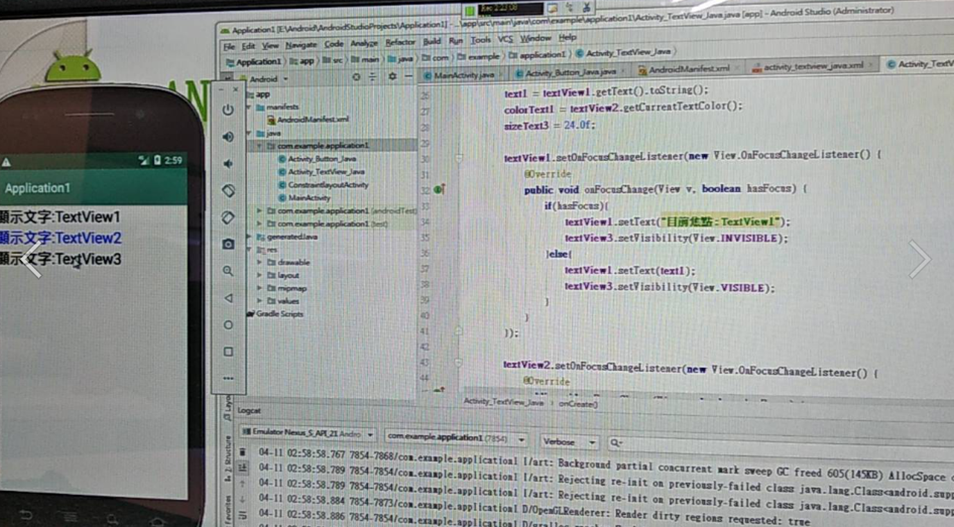Toggle the code fold marker at line 30
This screenshot has height=527, width=954.
point(459,157)
